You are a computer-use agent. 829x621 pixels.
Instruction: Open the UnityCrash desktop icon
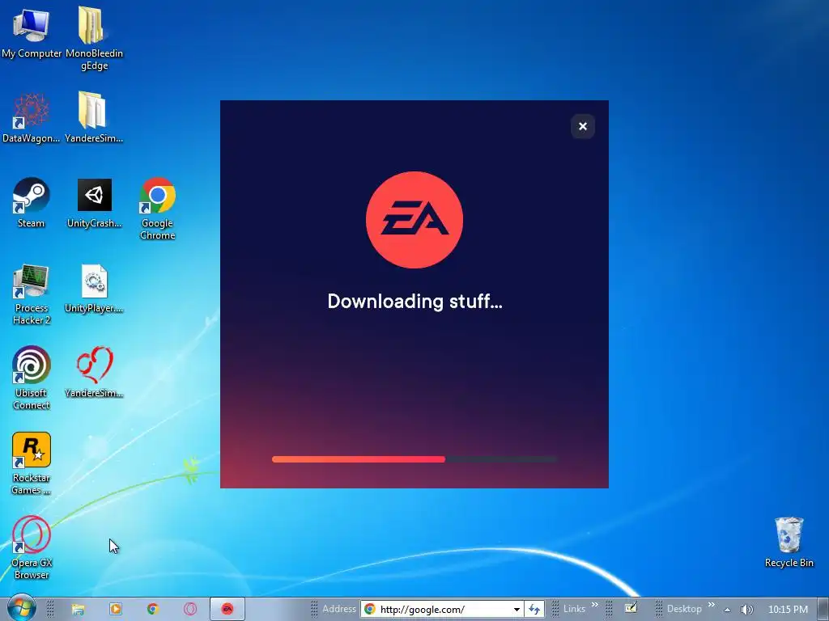[94, 202]
